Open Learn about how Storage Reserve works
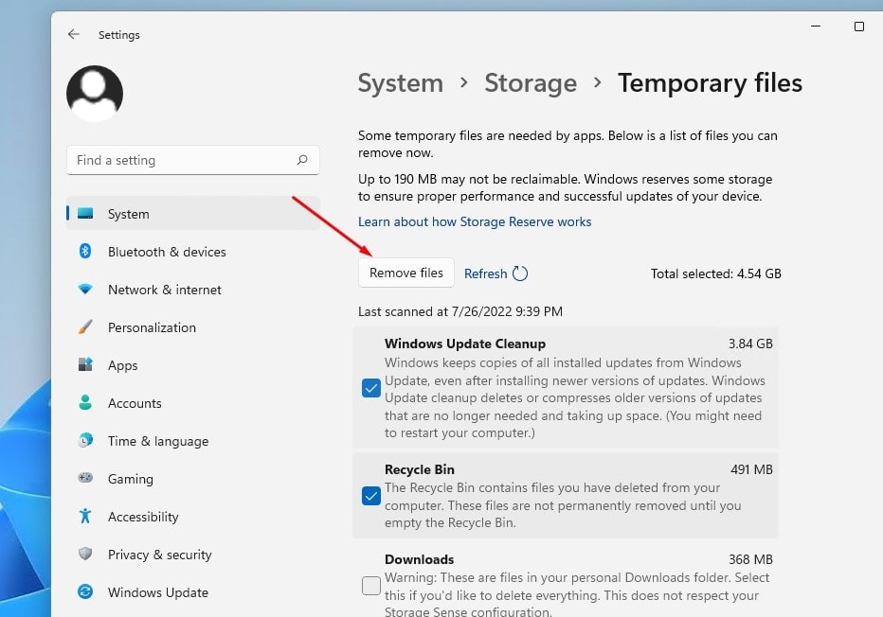Image resolution: width=883 pixels, height=617 pixels. tap(475, 221)
